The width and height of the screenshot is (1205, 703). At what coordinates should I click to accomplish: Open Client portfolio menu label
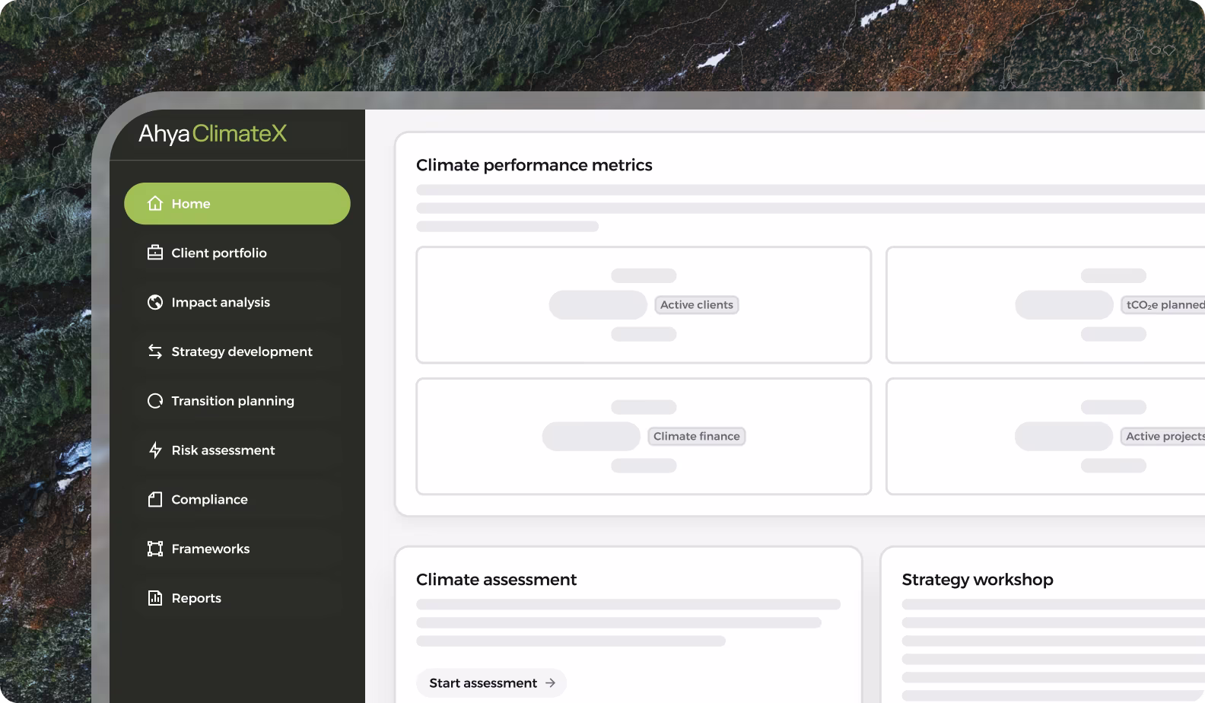click(x=219, y=253)
